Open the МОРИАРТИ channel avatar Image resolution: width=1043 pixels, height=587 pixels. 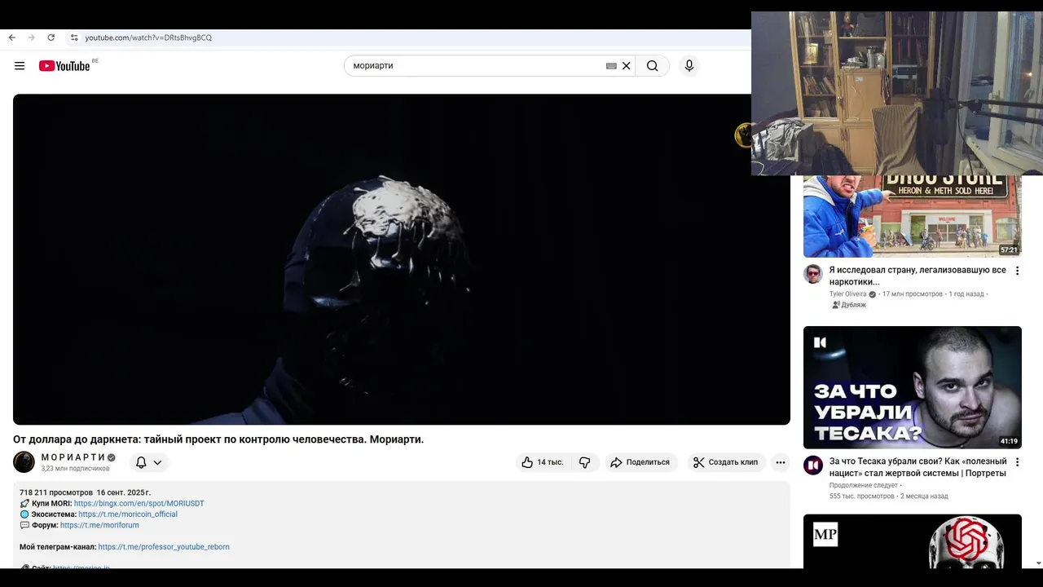click(x=24, y=462)
